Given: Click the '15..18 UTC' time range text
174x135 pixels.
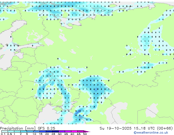Looking at the screenshot, I should (144, 128).
